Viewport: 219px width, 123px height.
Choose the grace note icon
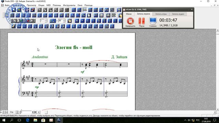112,26
